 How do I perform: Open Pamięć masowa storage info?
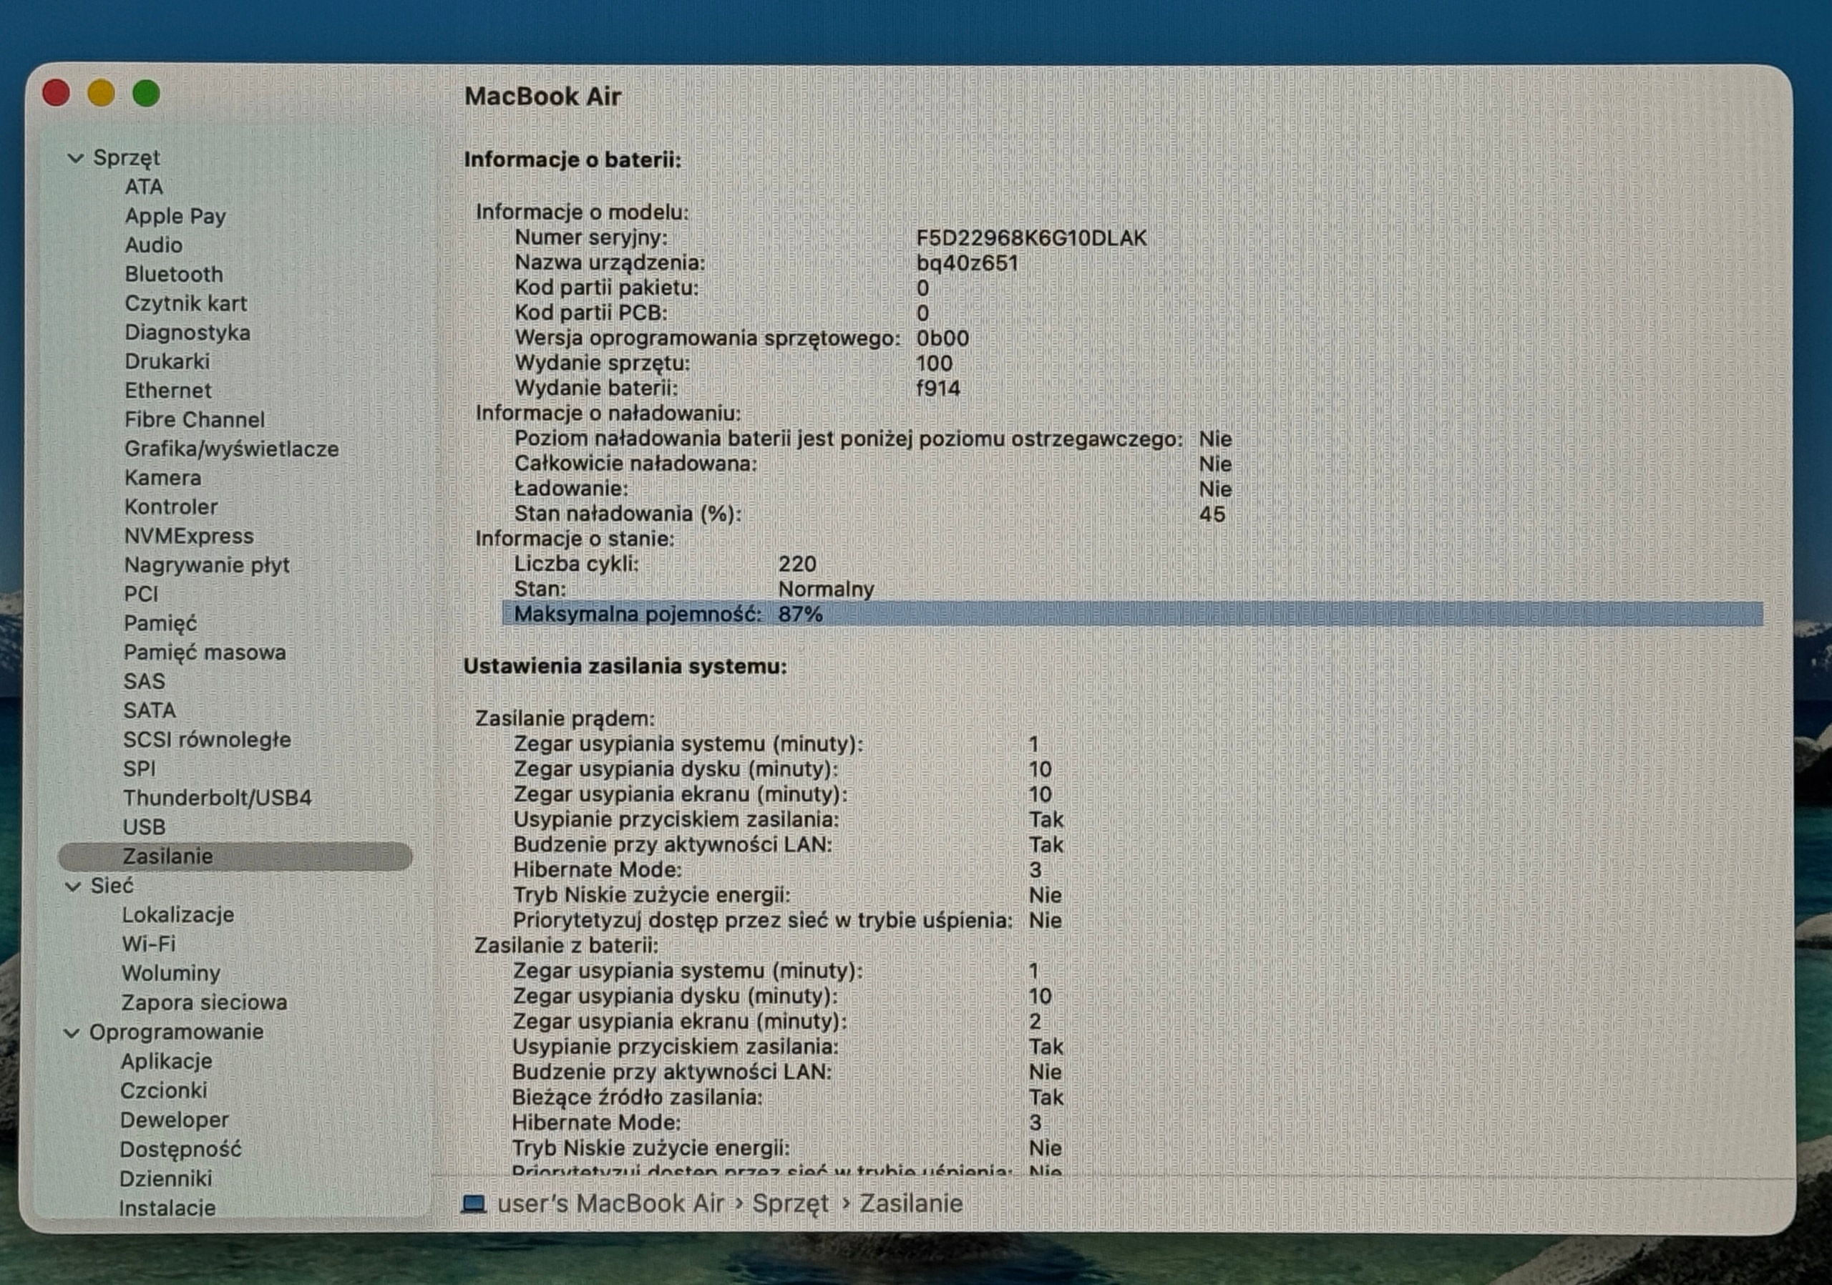coord(204,653)
